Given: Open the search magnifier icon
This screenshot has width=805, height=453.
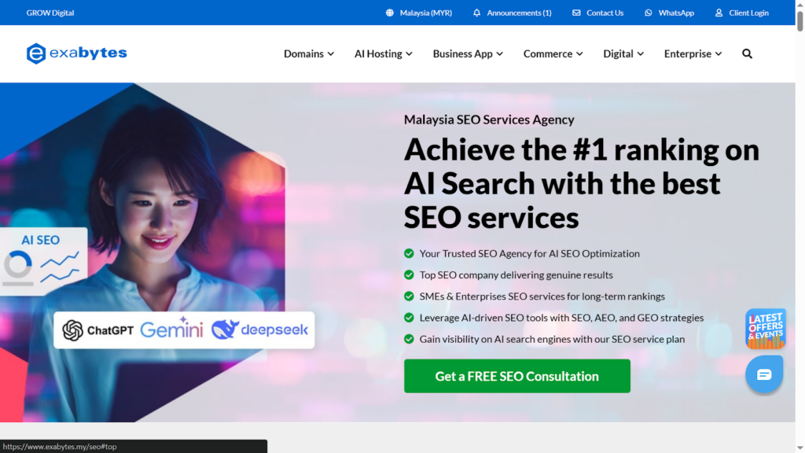Looking at the screenshot, I should click(x=747, y=53).
